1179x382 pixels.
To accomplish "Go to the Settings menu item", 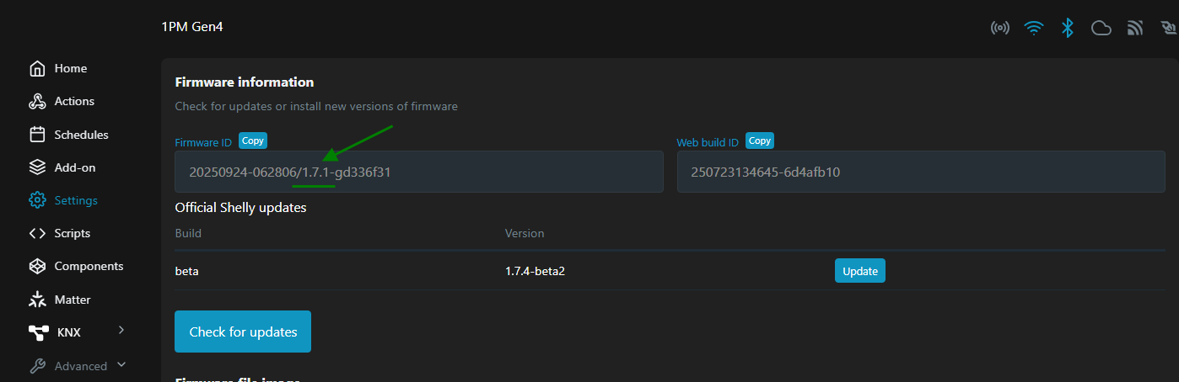I will (75, 200).
